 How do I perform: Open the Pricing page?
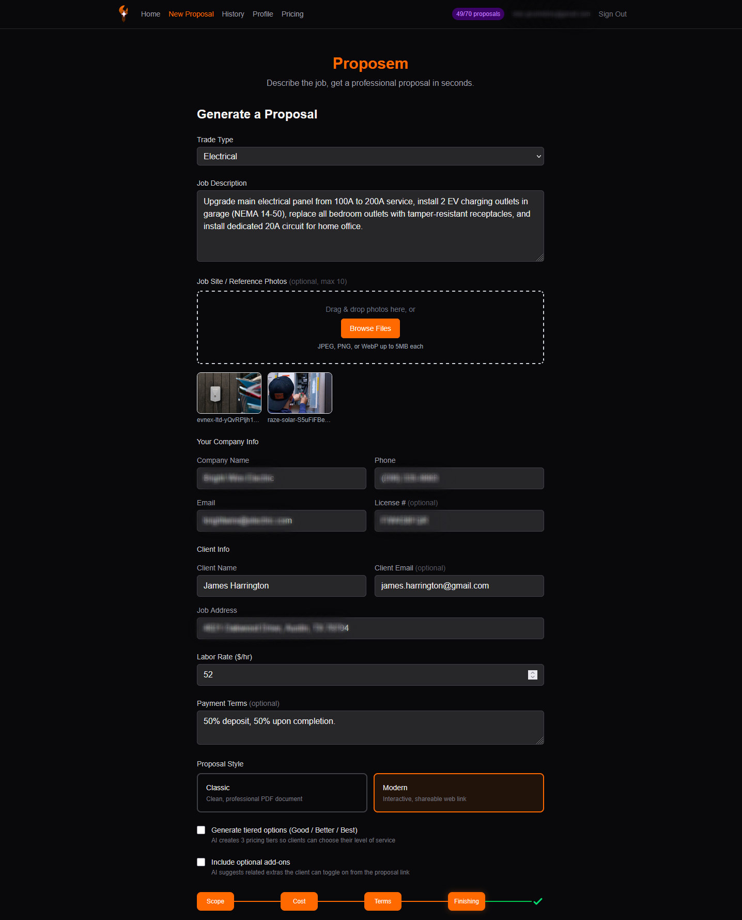(292, 14)
